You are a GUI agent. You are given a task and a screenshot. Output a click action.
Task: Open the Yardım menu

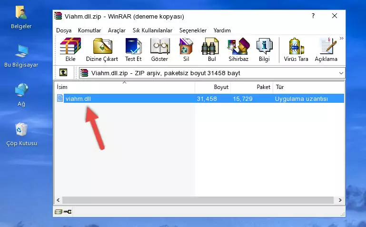222,30
